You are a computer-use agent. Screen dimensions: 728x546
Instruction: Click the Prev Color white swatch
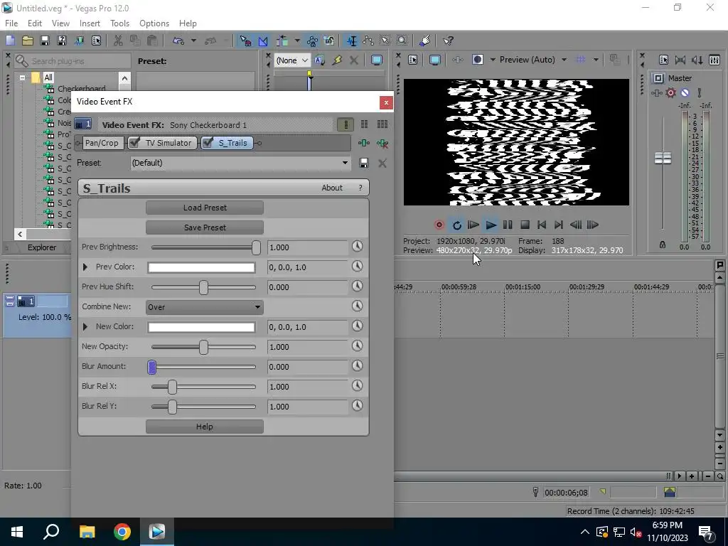coord(201,267)
